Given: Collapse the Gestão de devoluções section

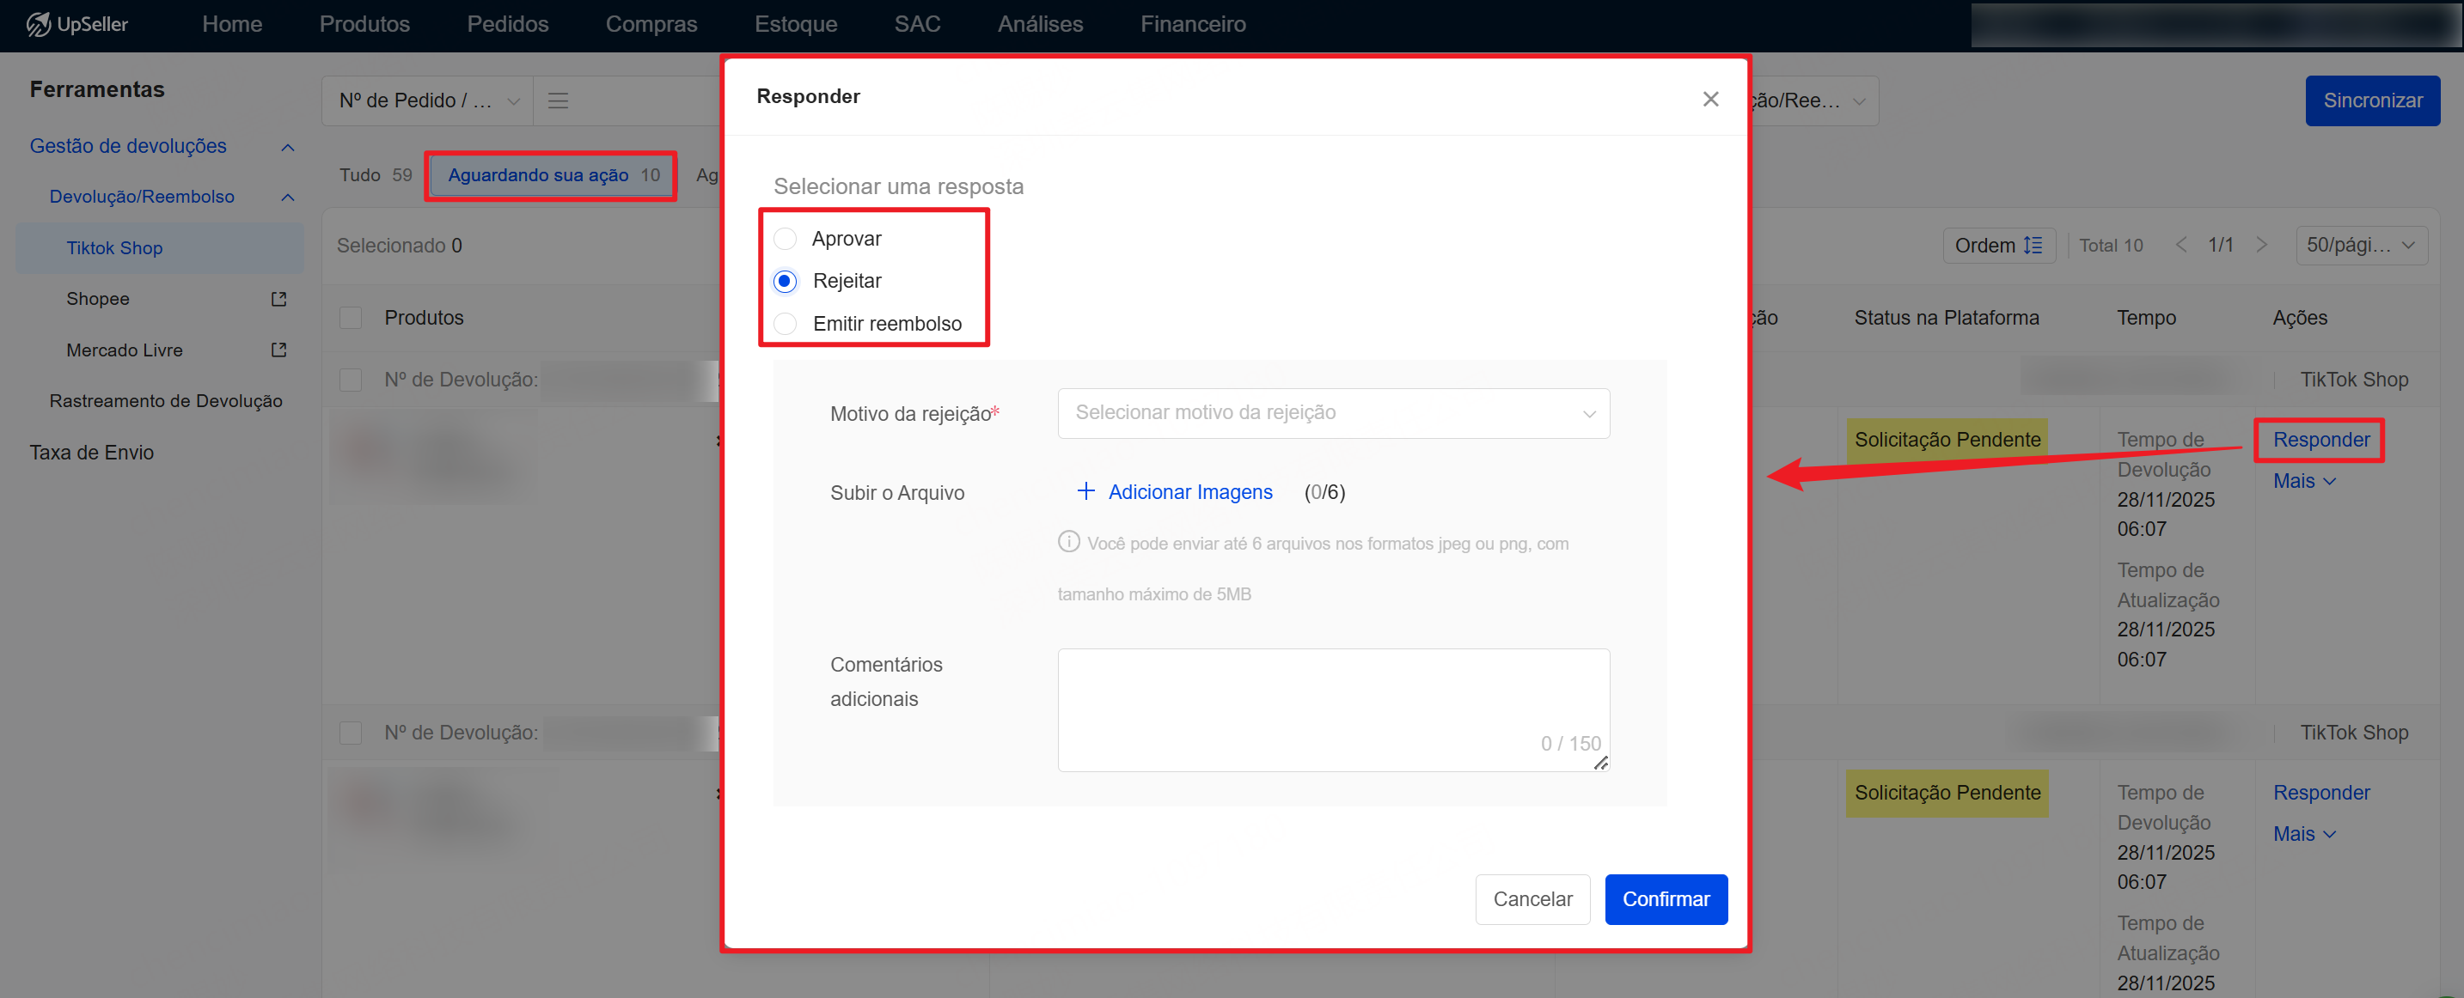Looking at the screenshot, I should tap(287, 147).
